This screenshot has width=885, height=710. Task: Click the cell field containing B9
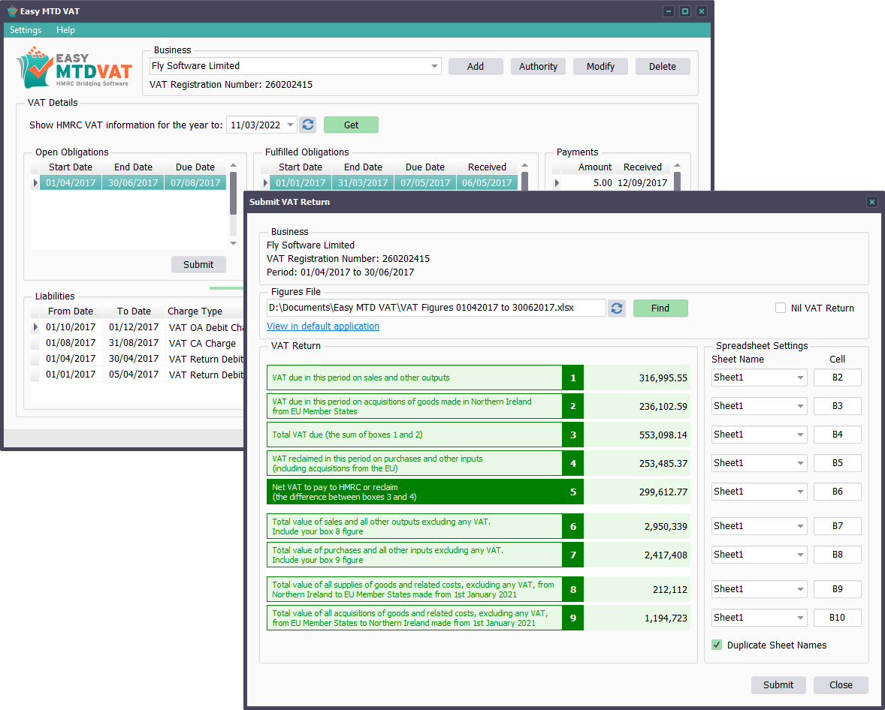(x=838, y=588)
